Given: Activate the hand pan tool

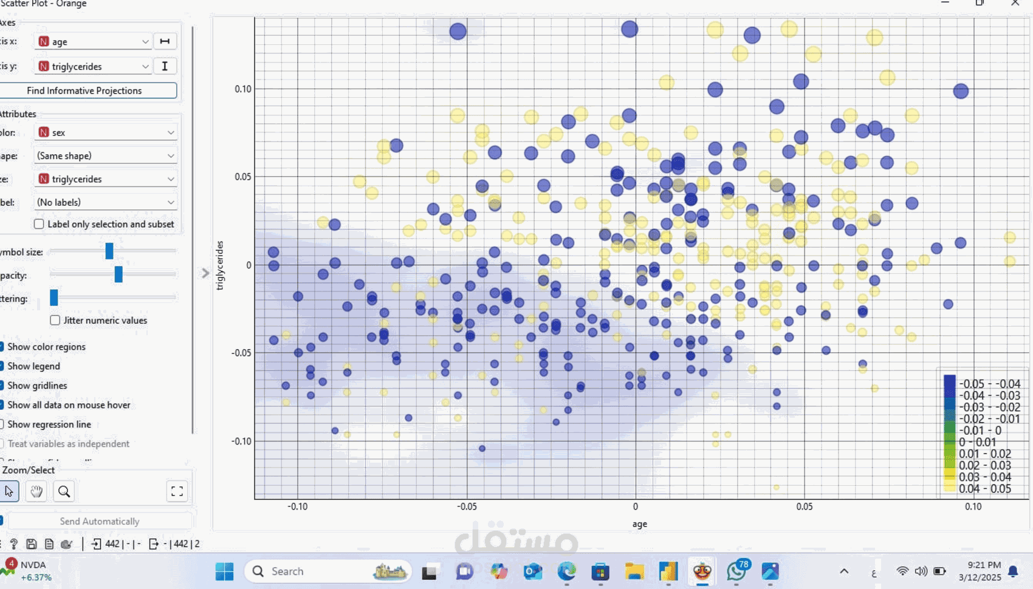Looking at the screenshot, I should [36, 491].
